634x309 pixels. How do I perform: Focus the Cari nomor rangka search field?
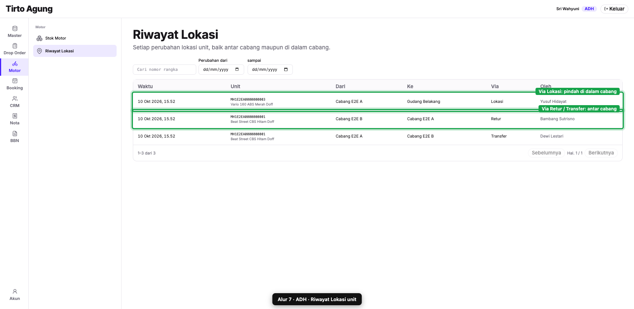pos(164,69)
